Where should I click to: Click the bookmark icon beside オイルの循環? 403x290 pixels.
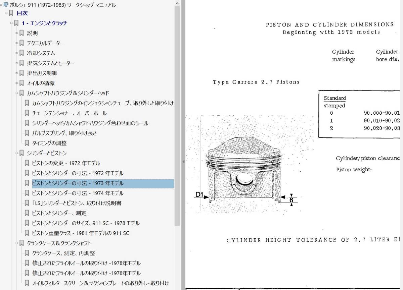pyautogui.click(x=21, y=83)
